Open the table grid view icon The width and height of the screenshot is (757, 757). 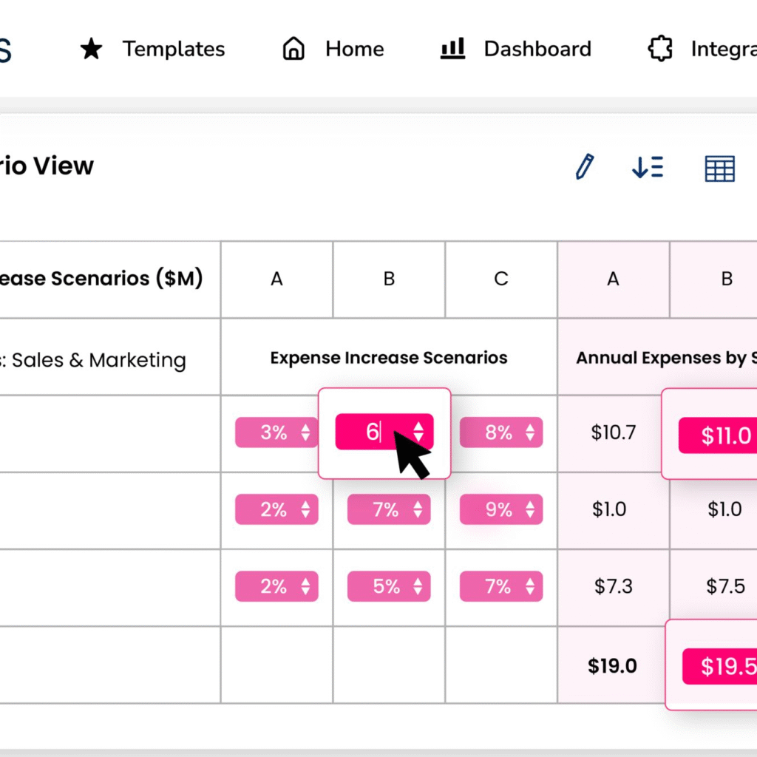[x=719, y=169]
